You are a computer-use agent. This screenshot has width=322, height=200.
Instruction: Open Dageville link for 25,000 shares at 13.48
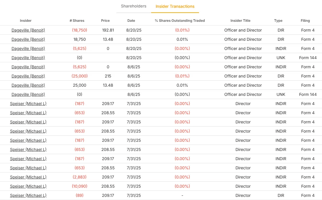[28, 85]
